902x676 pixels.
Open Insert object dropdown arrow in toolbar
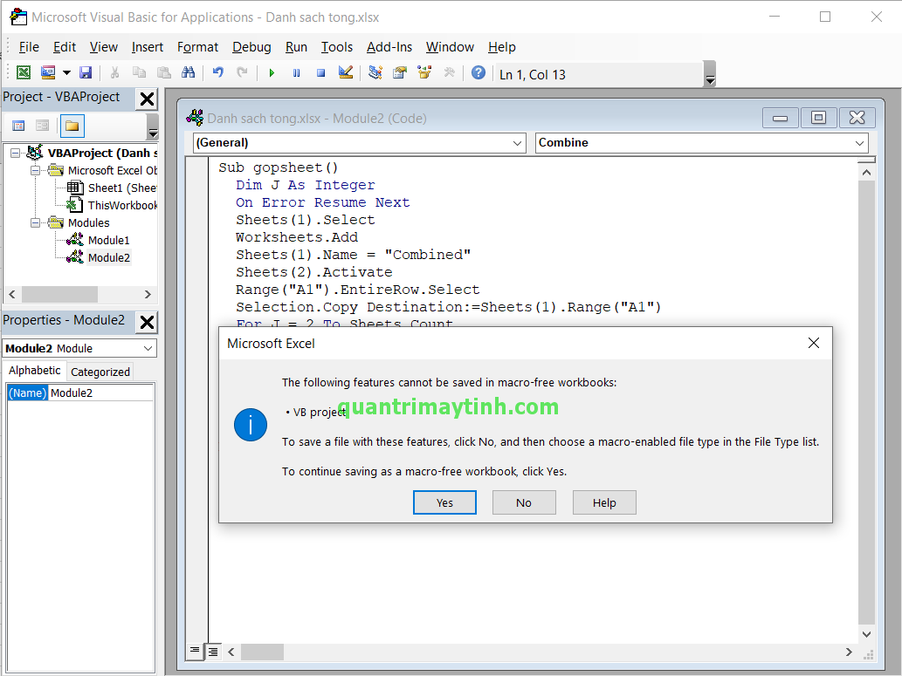tap(66, 72)
